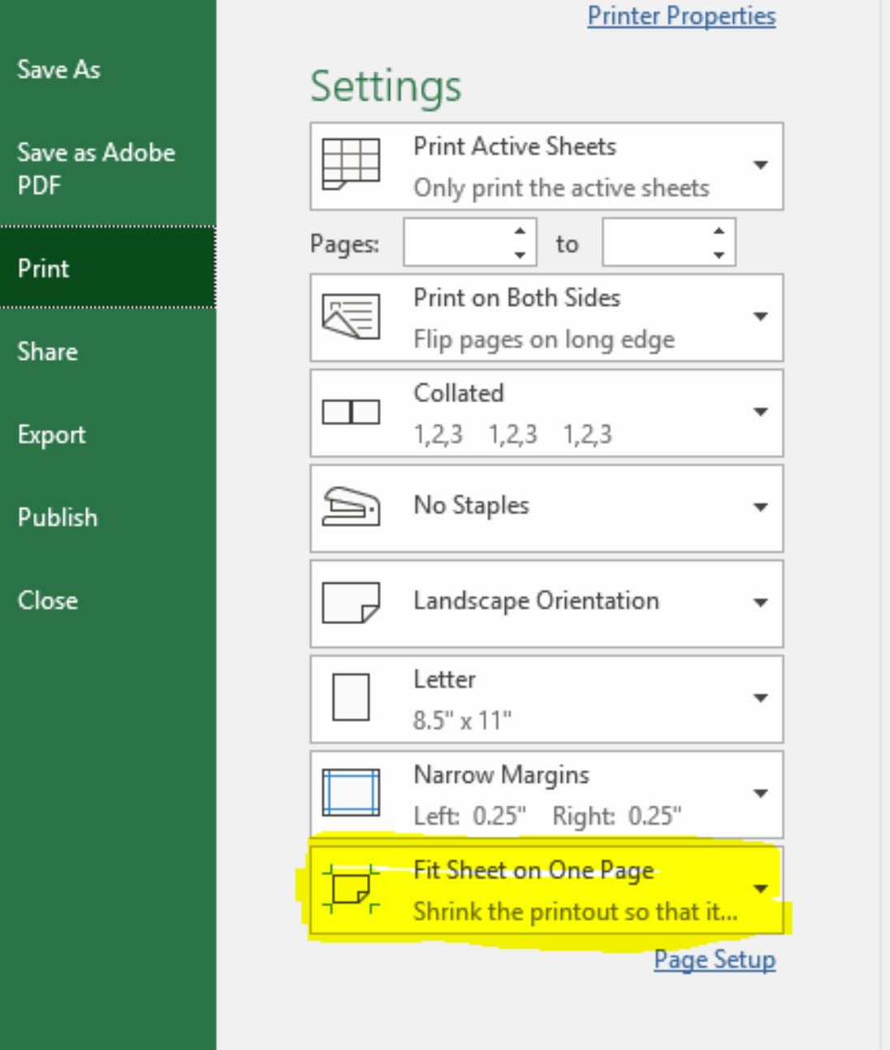Click the Letter paper size icon
890x1050 pixels.
(x=351, y=697)
